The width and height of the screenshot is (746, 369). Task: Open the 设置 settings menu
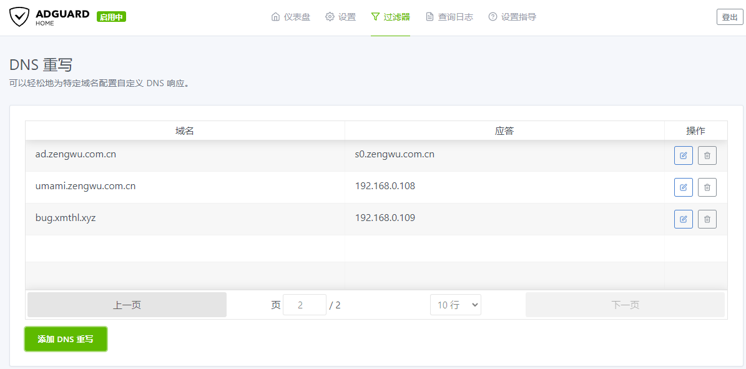(x=340, y=17)
